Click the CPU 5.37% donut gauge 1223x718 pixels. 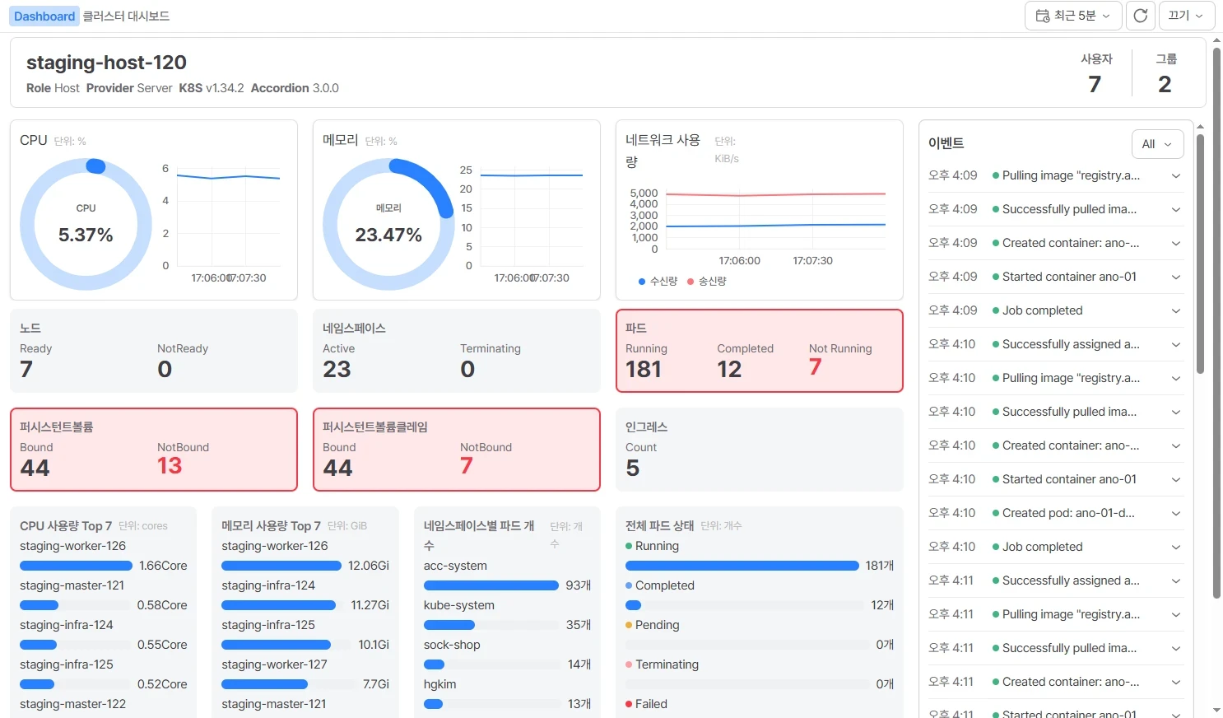(86, 224)
